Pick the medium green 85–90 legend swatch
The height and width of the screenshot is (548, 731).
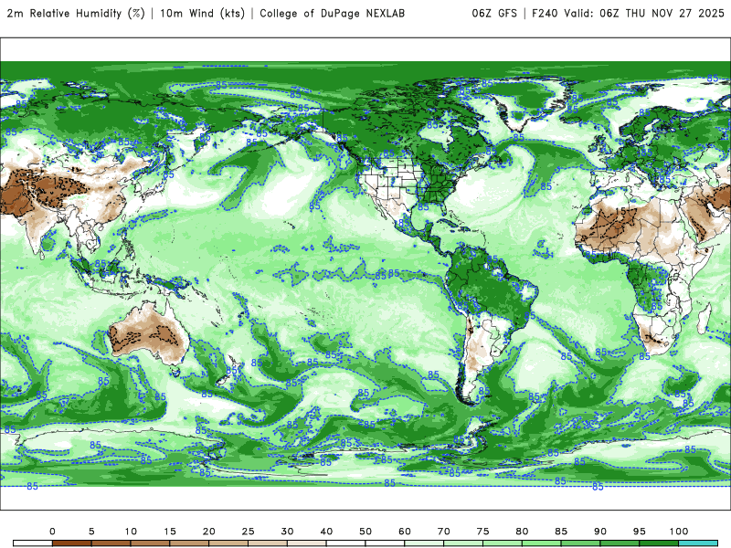click(580, 543)
